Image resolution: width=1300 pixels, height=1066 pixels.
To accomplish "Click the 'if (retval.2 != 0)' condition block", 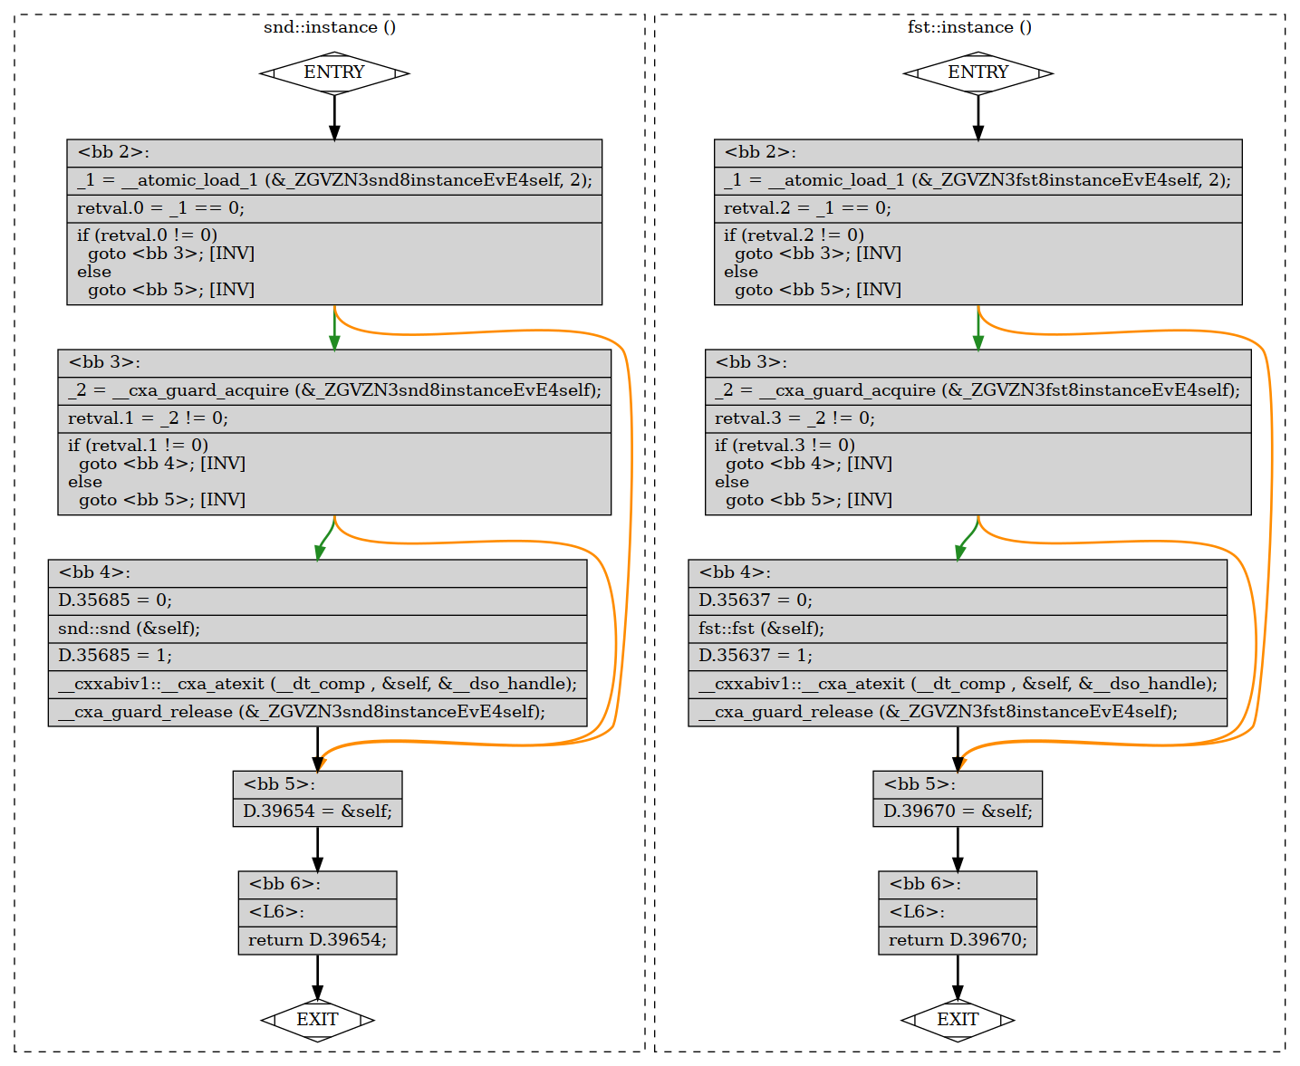I will pos(978,263).
